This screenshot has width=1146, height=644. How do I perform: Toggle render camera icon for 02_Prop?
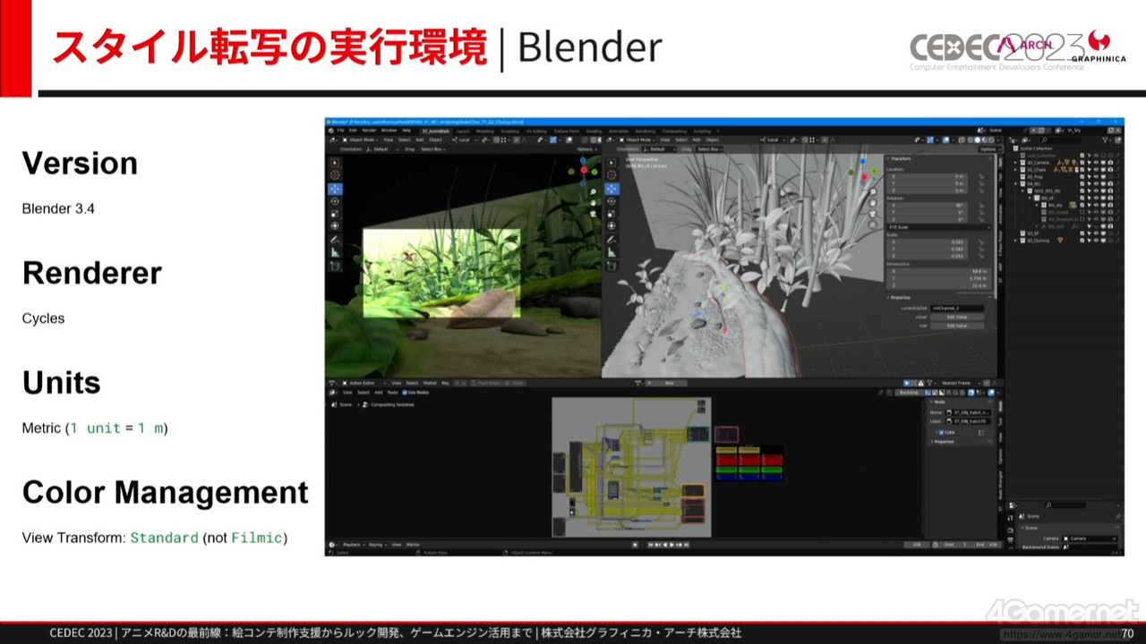1110,177
